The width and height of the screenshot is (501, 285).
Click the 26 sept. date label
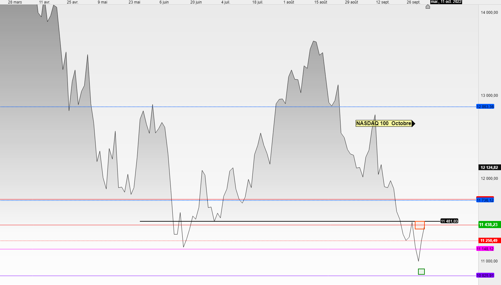(414, 2)
